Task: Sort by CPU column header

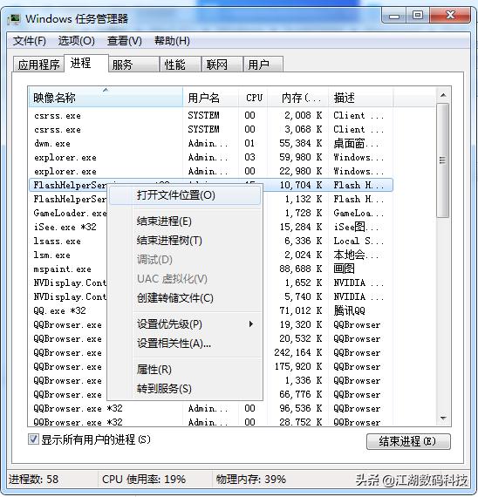Action: pos(253,98)
